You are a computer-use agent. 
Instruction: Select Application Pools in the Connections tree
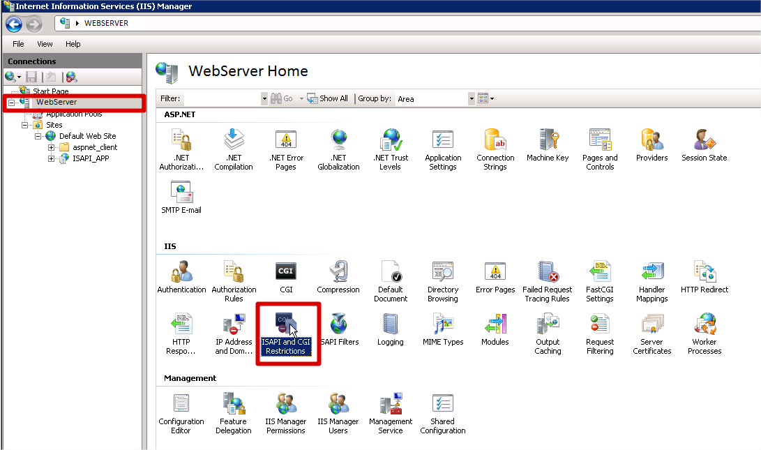73,114
